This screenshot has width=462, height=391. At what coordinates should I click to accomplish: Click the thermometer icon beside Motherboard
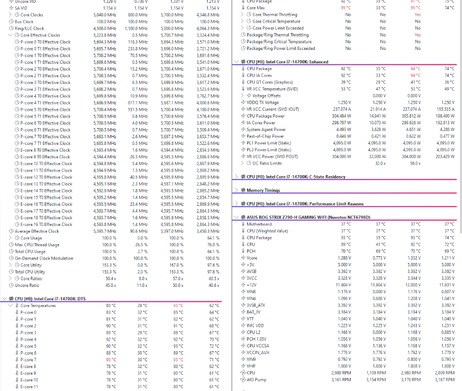pyautogui.click(x=243, y=224)
